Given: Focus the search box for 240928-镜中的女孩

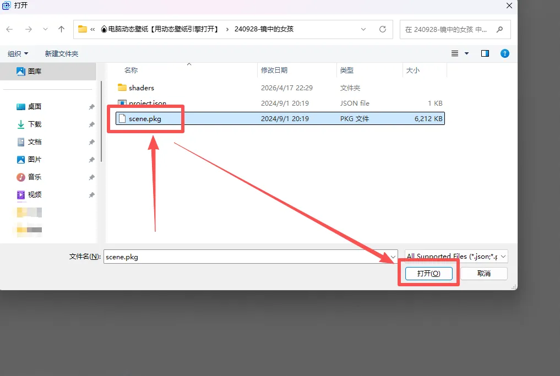Looking at the screenshot, I should coord(455,29).
